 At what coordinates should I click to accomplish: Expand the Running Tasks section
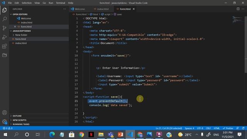tap(21, 124)
